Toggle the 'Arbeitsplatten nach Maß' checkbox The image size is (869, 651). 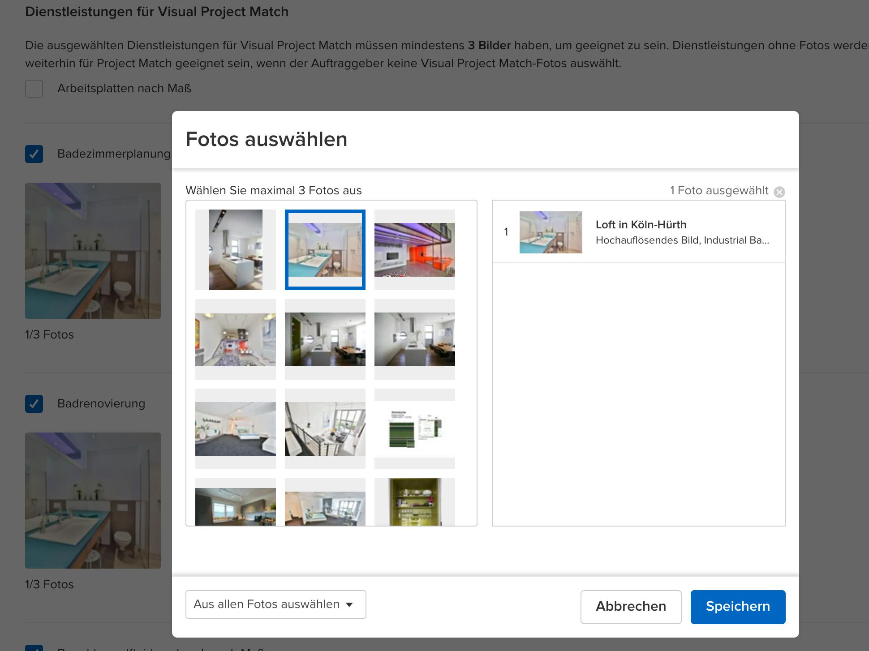click(34, 89)
